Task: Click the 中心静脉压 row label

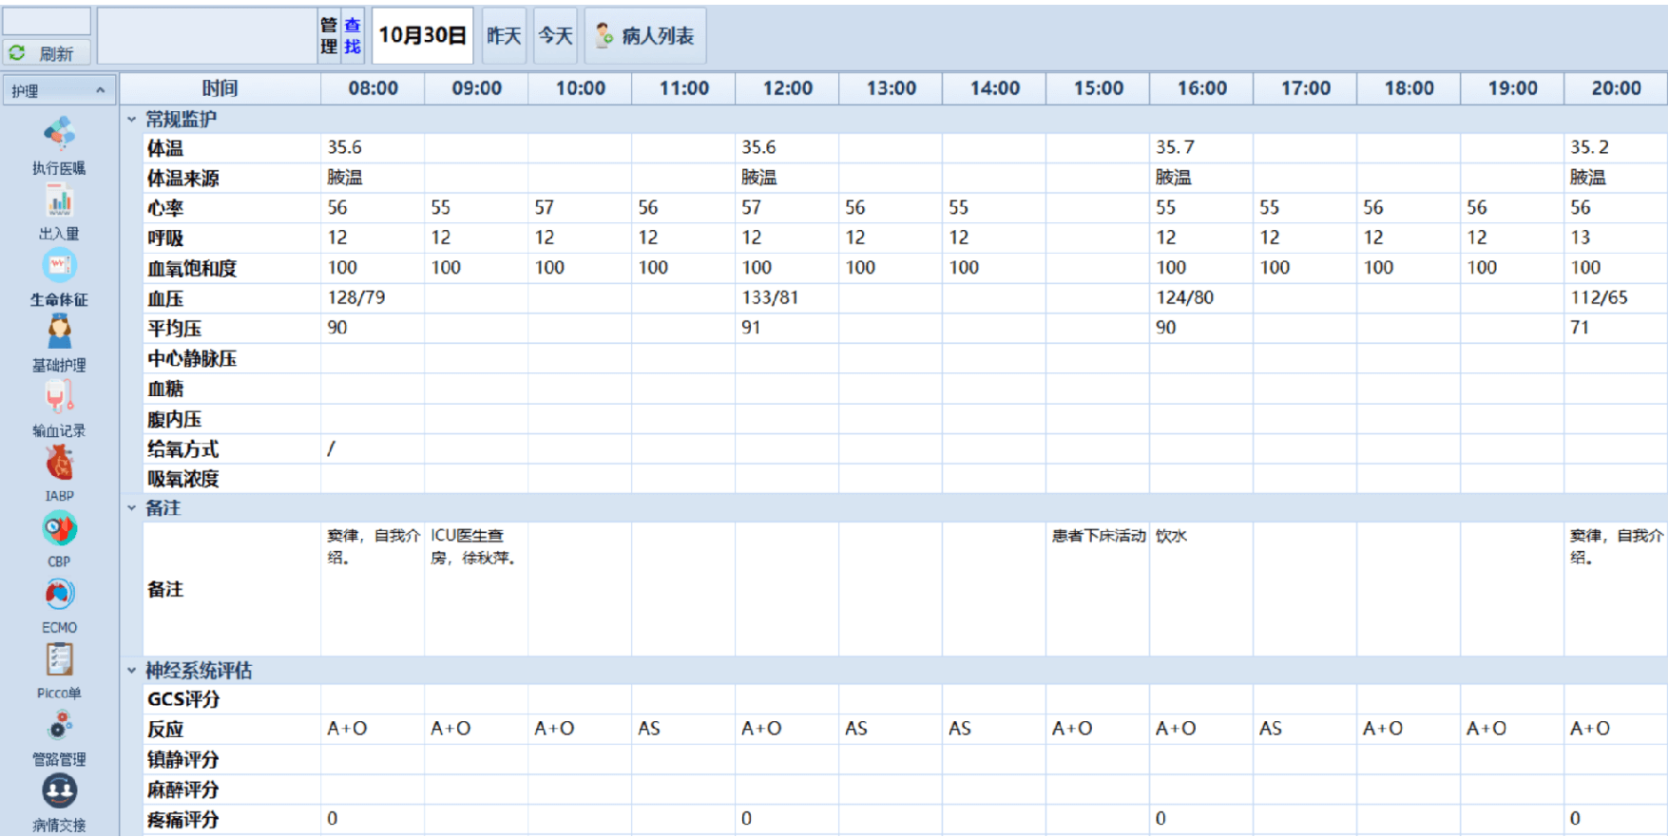Action: coord(192,359)
